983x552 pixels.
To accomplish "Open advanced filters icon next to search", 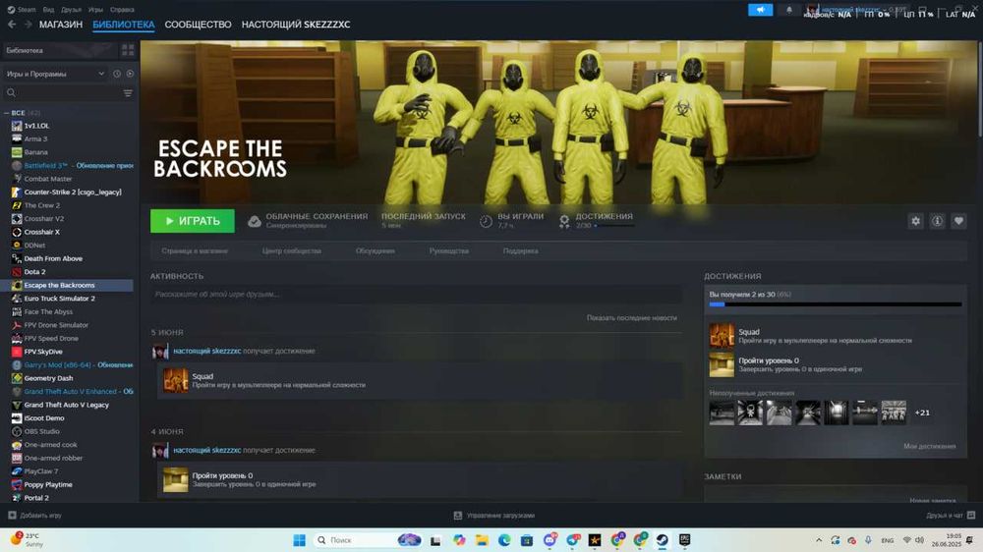I will (128, 93).
